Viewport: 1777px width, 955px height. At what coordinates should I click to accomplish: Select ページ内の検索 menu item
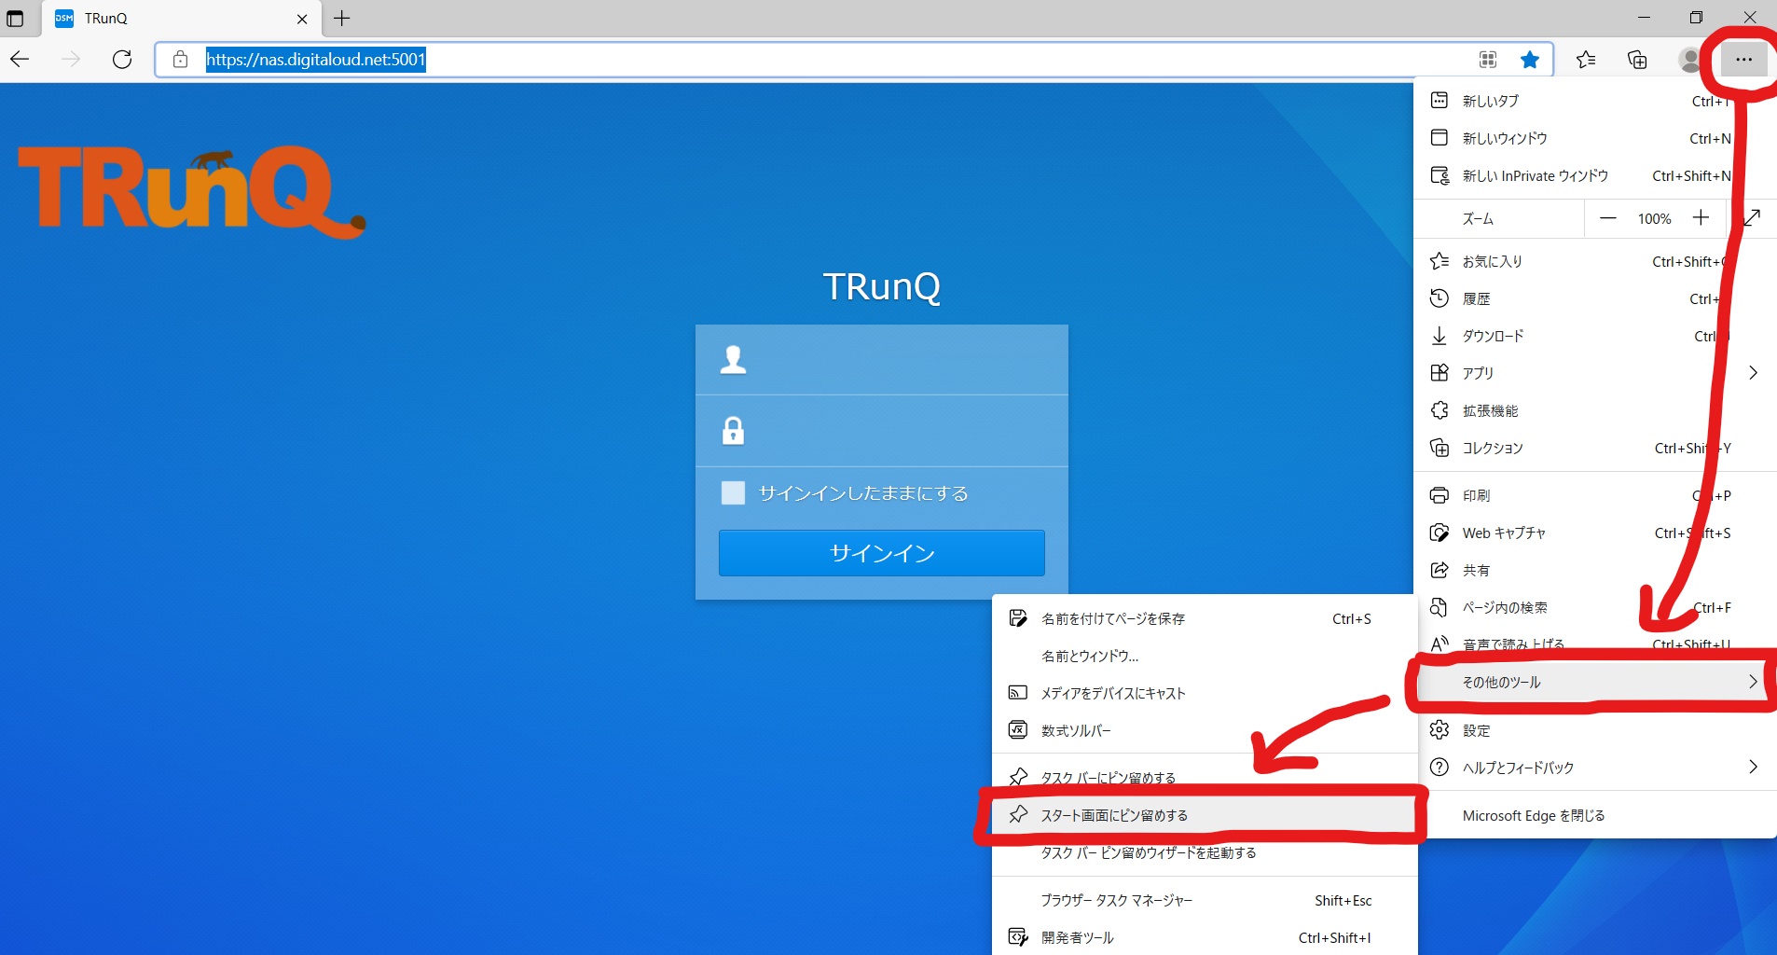1595,607
